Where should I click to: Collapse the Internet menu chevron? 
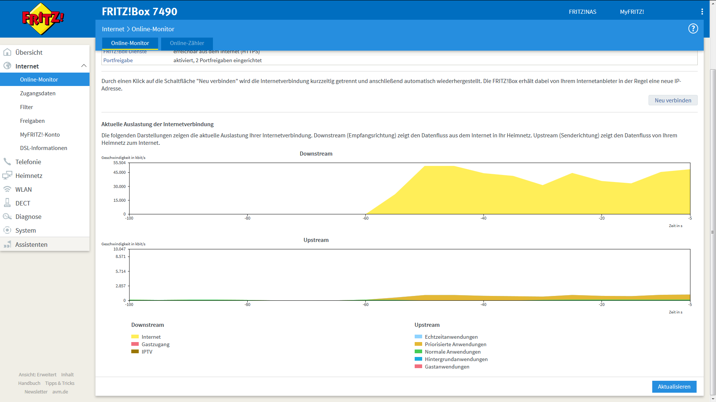pyautogui.click(x=84, y=66)
